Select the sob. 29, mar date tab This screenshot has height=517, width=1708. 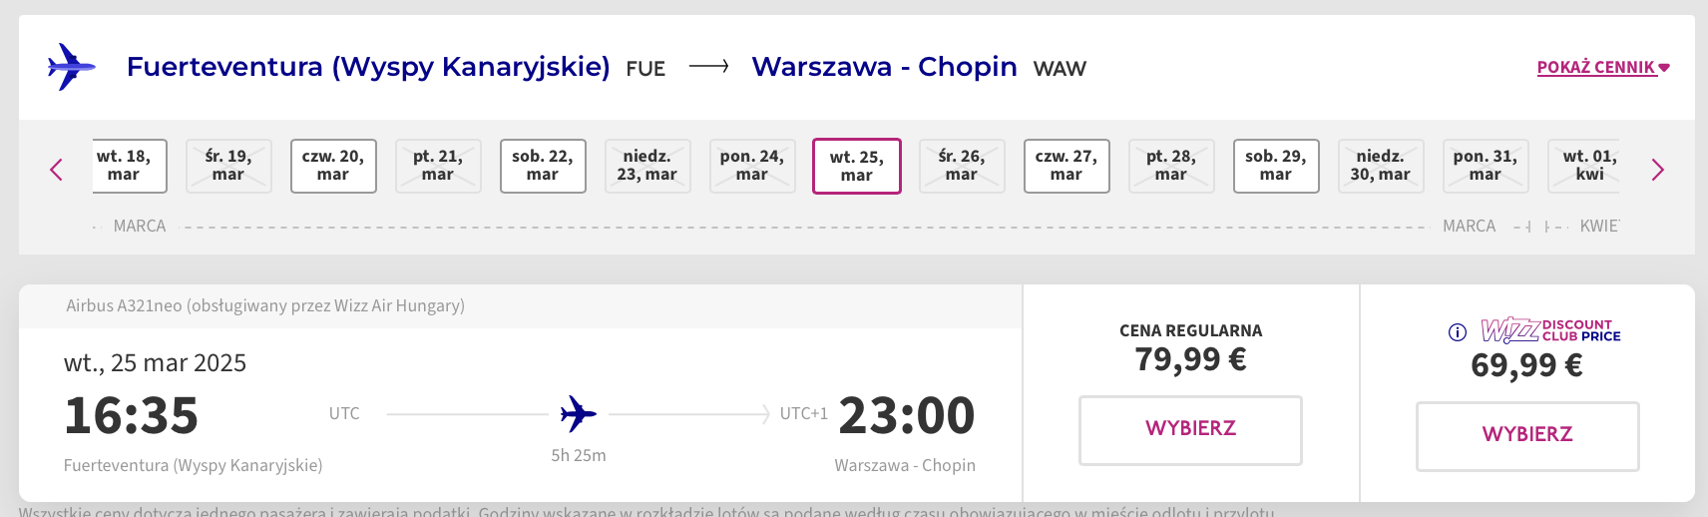coord(1276,166)
